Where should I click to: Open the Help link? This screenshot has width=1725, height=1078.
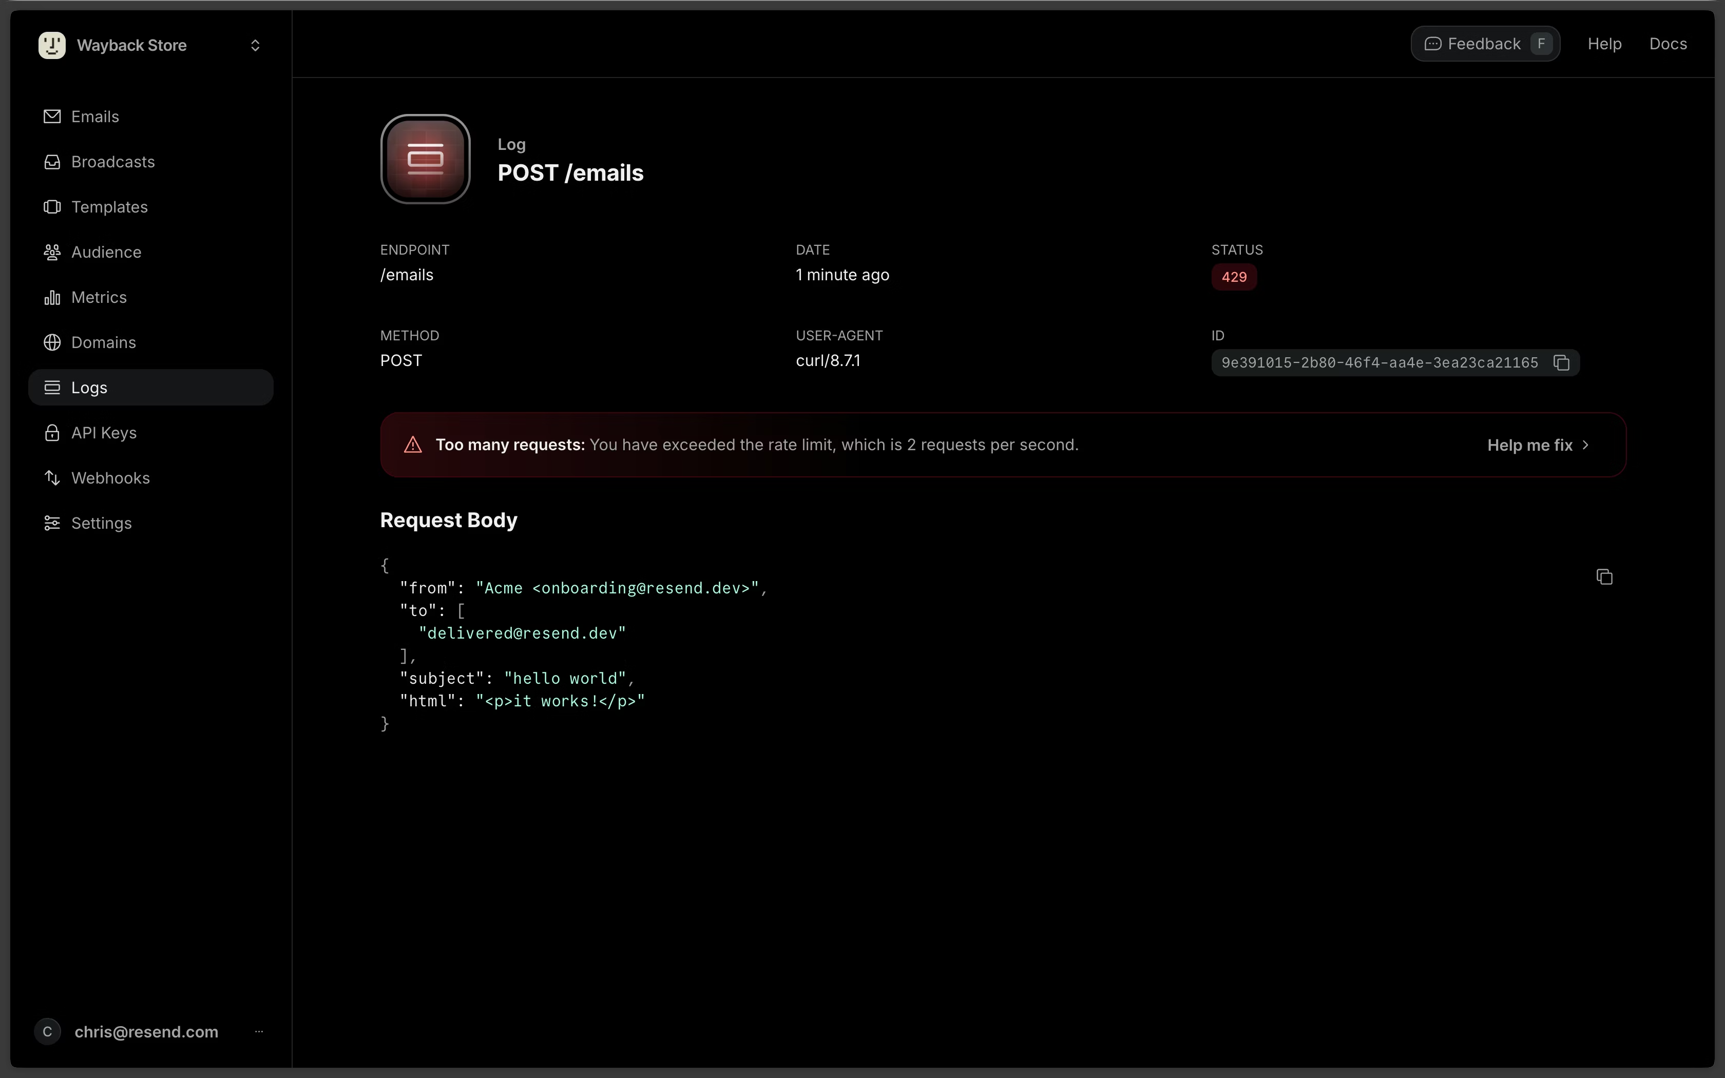[x=1604, y=44]
